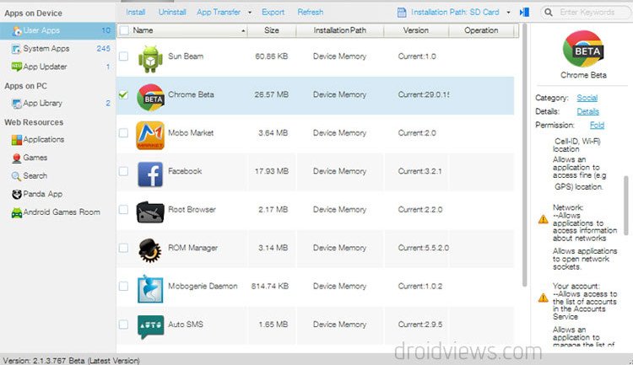Click the Chrome Beta icon in the app list
Screen dimensions: 633x365
tap(150, 97)
